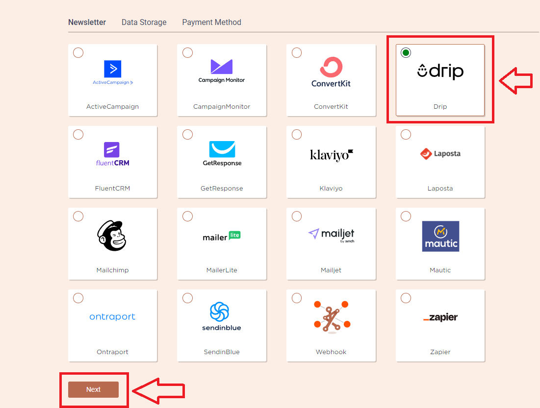Select the Laposta radio button
The height and width of the screenshot is (408, 540).
point(406,135)
